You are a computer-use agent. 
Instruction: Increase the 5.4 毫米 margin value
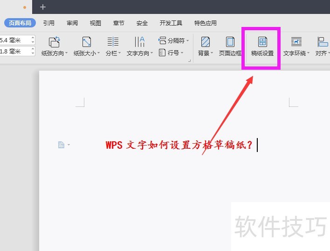coord(33,38)
